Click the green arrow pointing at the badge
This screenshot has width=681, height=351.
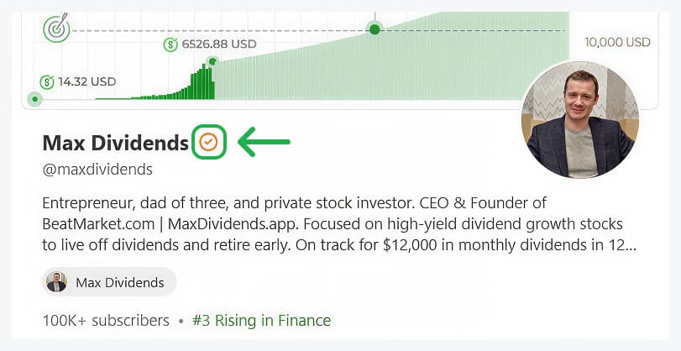click(x=264, y=142)
